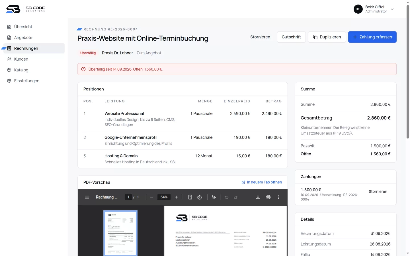
Task: Zoom in with the PDF plus icon
Action: click(176, 197)
